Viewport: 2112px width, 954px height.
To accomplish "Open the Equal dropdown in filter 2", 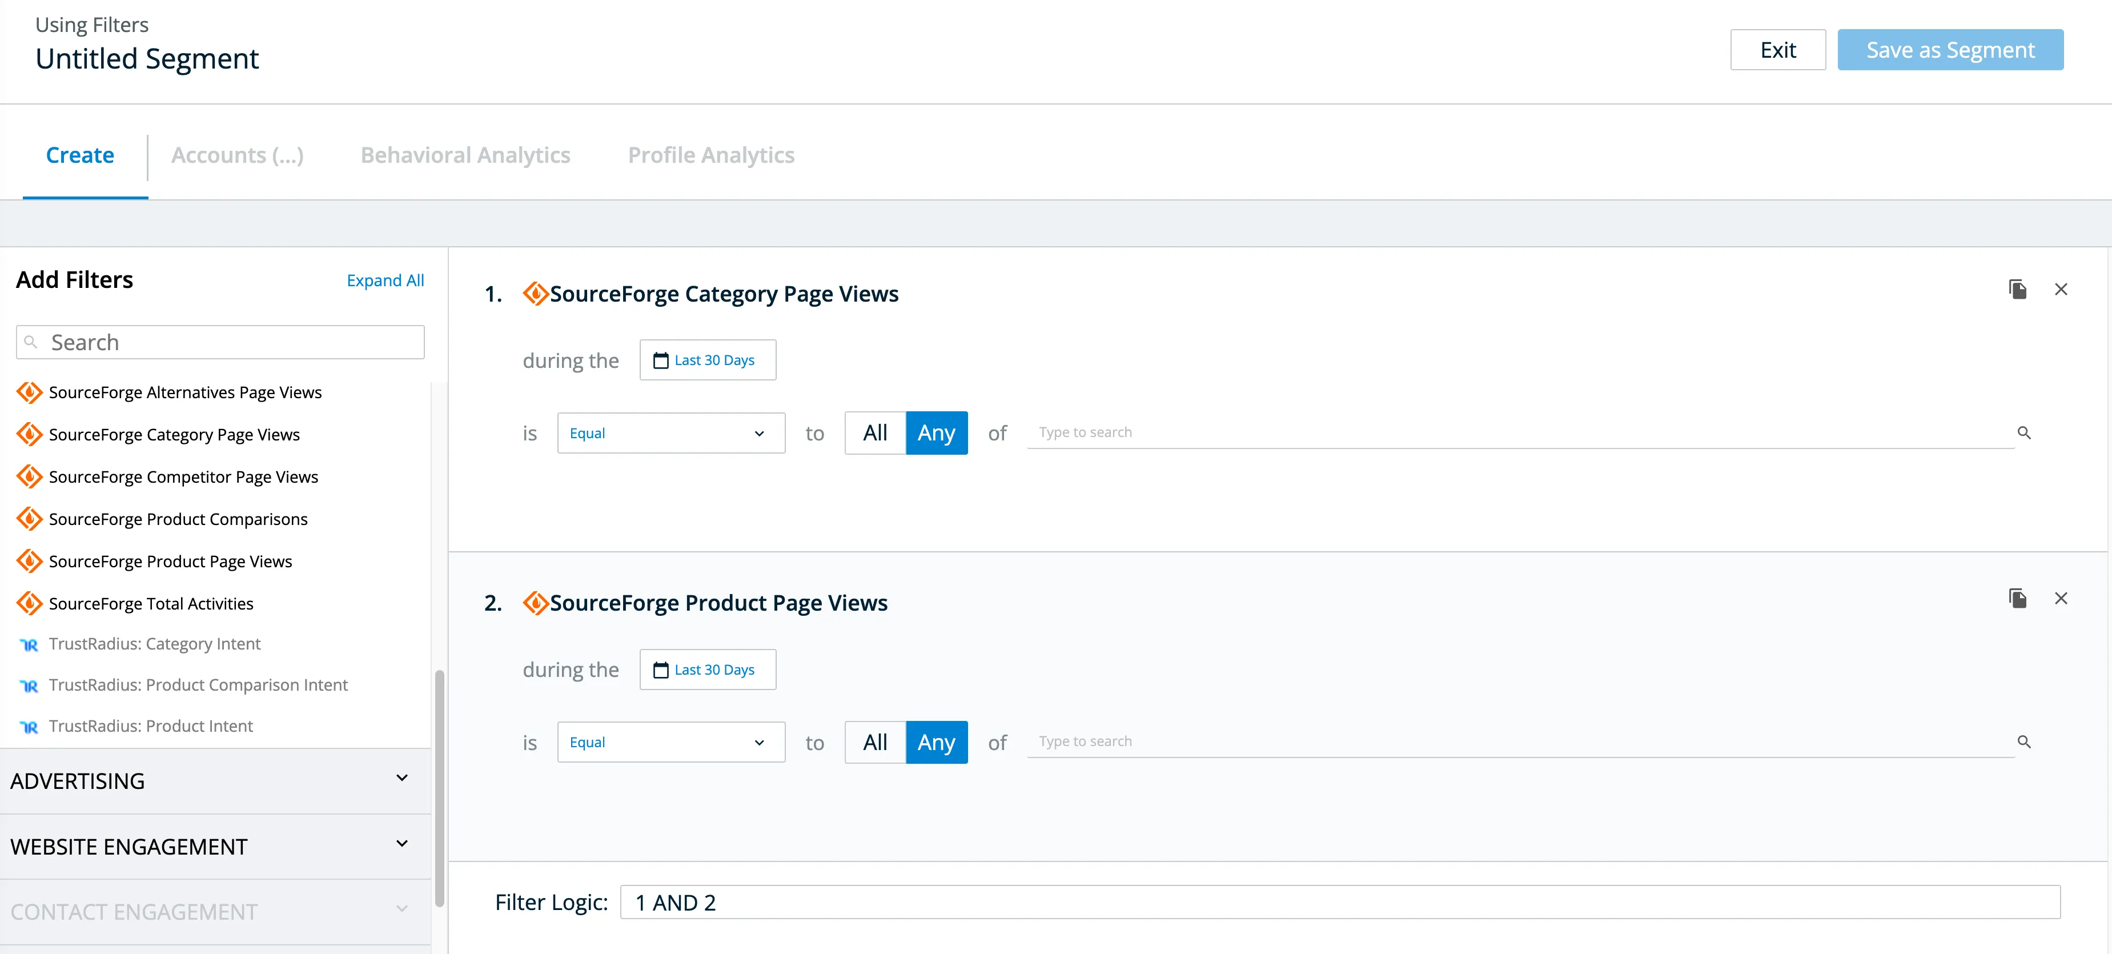I will 670,743.
